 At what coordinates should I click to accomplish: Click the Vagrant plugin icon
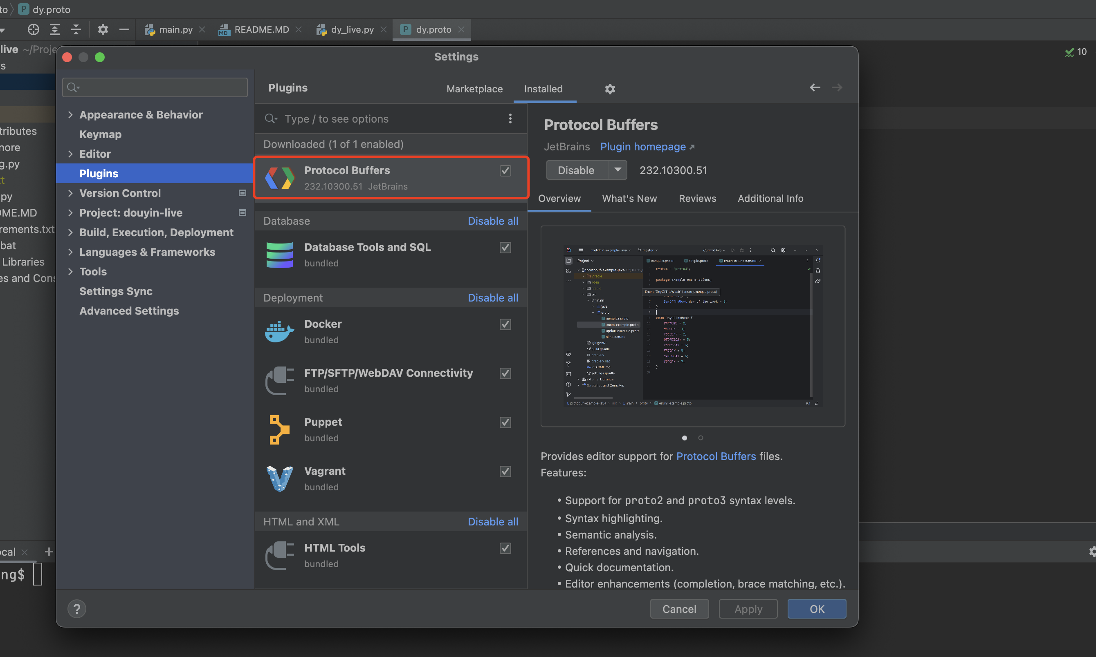click(279, 478)
